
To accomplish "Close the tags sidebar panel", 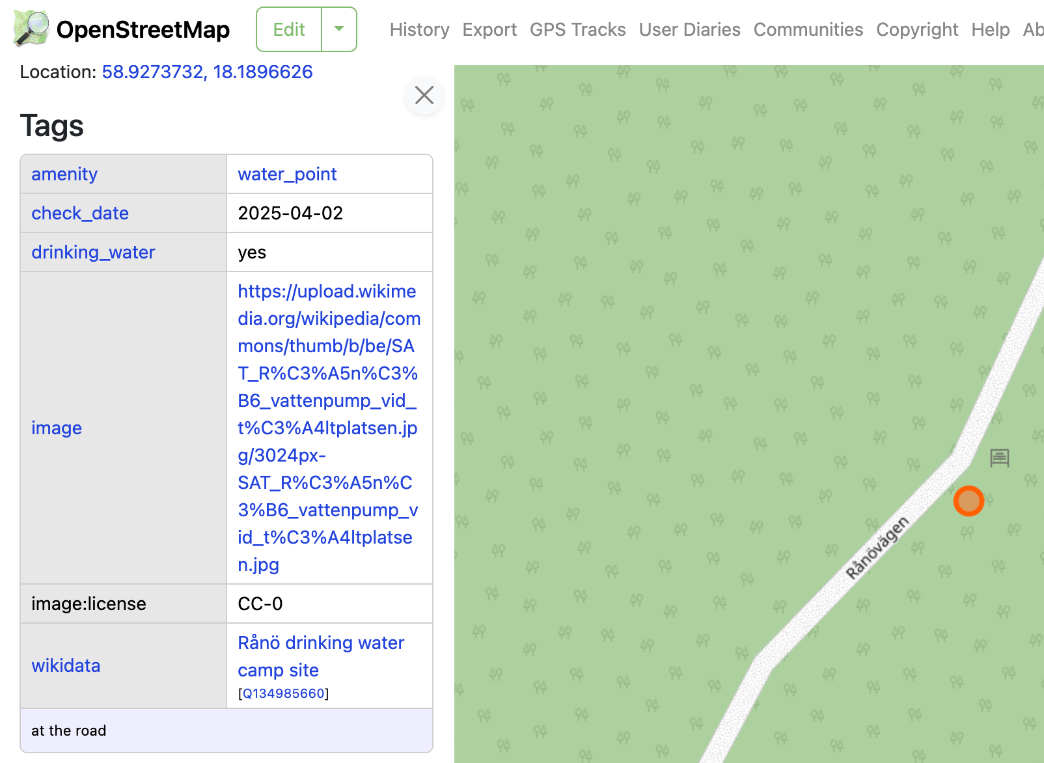I will pyautogui.click(x=424, y=96).
